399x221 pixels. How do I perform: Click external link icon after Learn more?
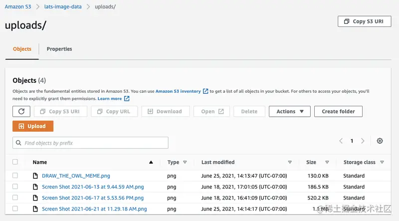click(x=127, y=99)
